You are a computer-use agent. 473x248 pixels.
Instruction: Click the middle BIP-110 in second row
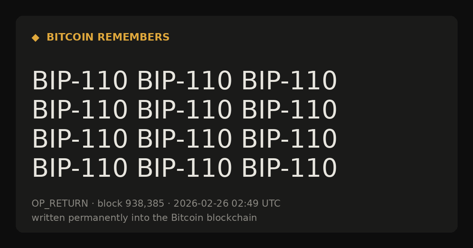(x=184, y=111)
